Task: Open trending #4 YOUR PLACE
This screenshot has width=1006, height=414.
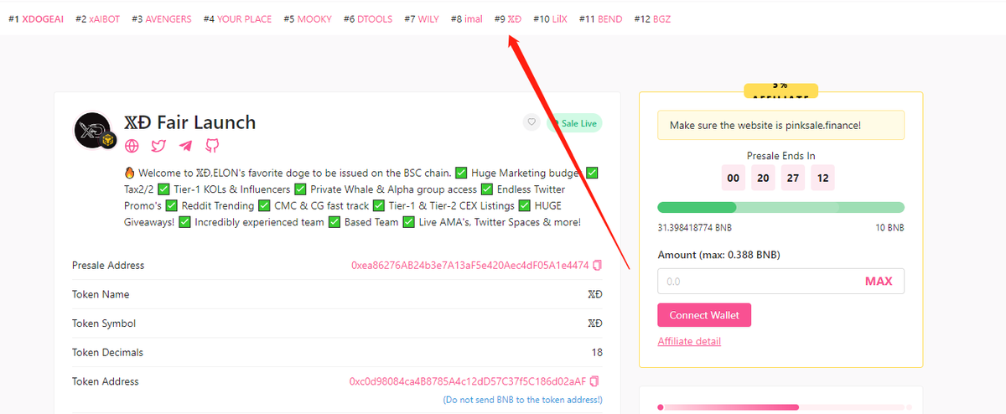Action: coord(238,19)
